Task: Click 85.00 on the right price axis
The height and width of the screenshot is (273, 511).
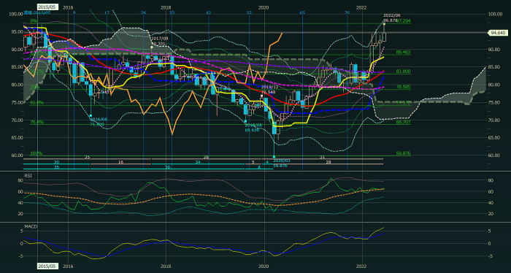Action: point(495,66)
